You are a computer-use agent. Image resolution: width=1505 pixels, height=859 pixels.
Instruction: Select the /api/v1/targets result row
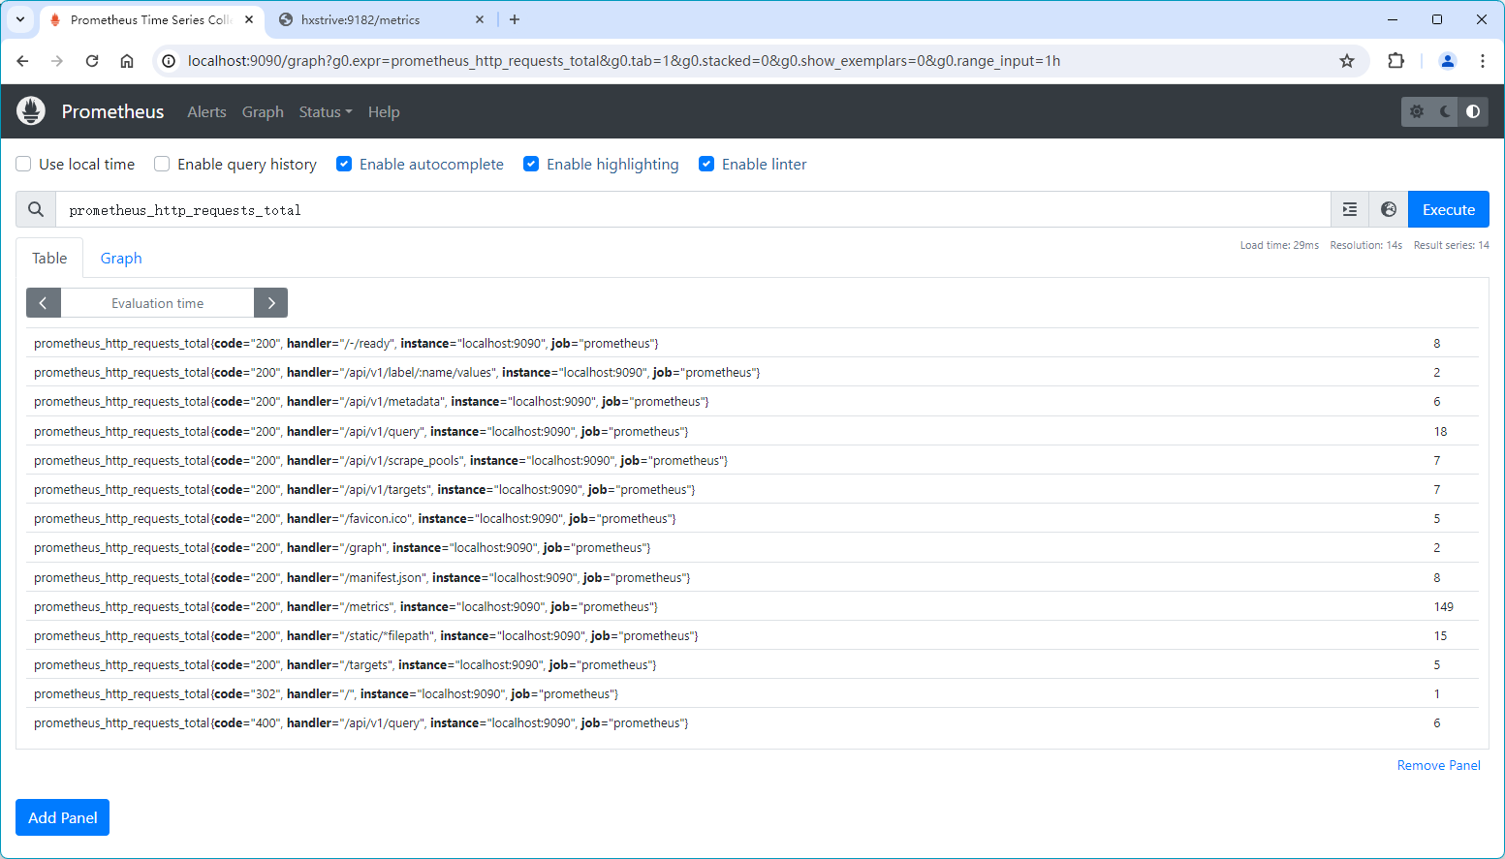(752, 489)
